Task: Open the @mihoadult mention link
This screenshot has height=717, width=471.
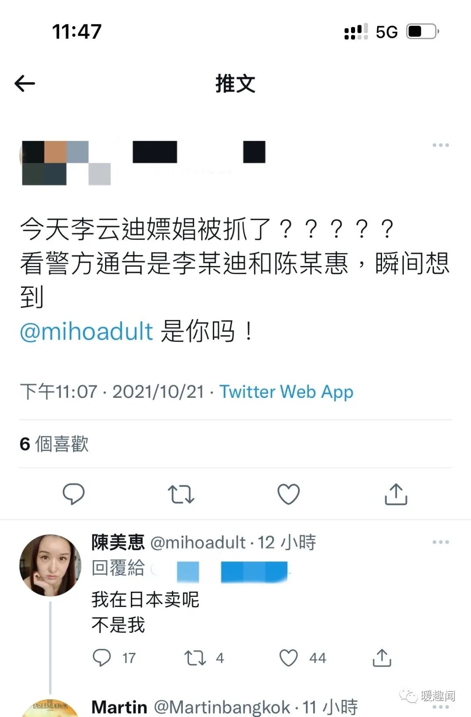Action: pos(86,331)
